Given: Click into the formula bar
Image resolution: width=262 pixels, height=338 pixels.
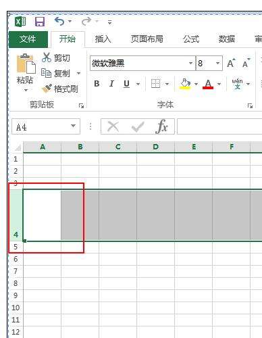Looking at the screenshot, I should [x=219, y=126].
